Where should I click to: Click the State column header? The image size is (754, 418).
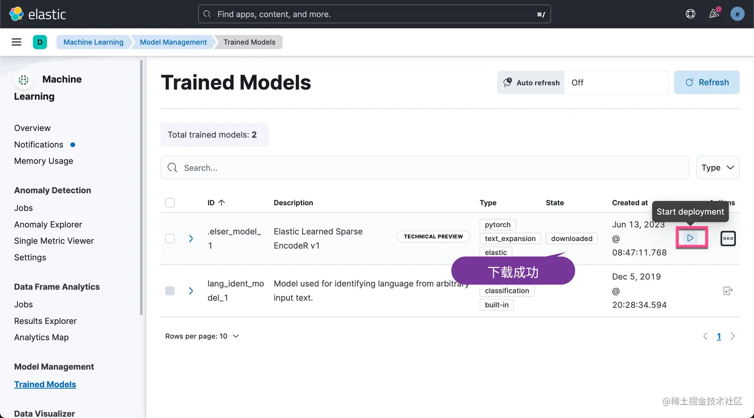tap(555, 203)
